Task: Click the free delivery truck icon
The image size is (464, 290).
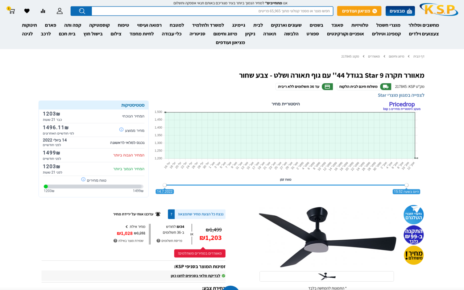Action: pyautogui.click(x=386, y=87)
